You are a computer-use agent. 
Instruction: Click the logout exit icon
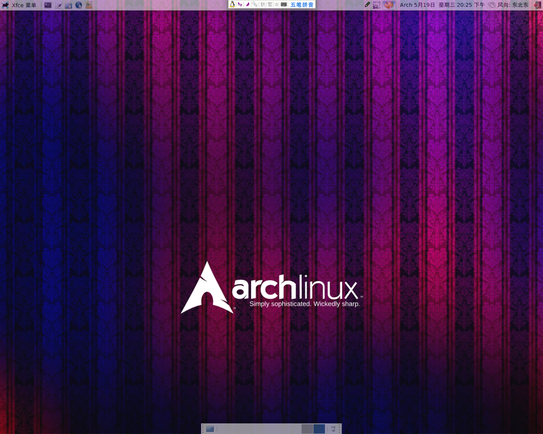(537, 5)
